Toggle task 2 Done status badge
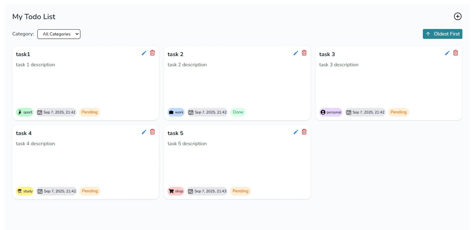This screenshot has width=476, height=230. pos(238,112)
